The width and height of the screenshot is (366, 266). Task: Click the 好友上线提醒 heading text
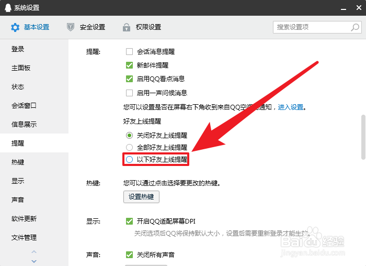[142, 121]
